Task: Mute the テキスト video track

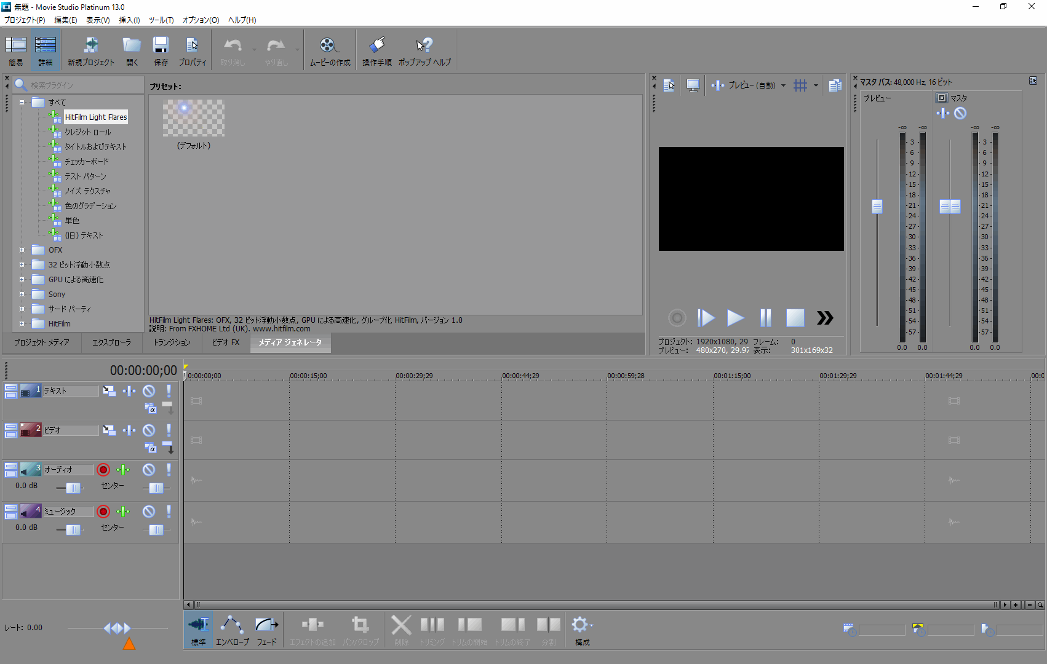Action: pos(149,391)
